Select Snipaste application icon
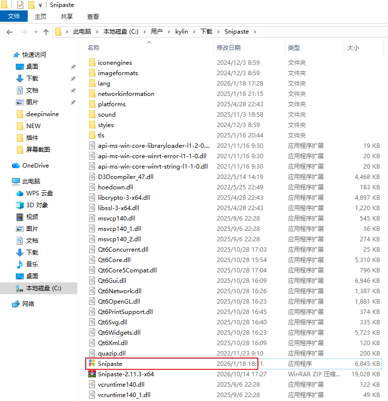 pyautogui.click(x=92, y=363)
